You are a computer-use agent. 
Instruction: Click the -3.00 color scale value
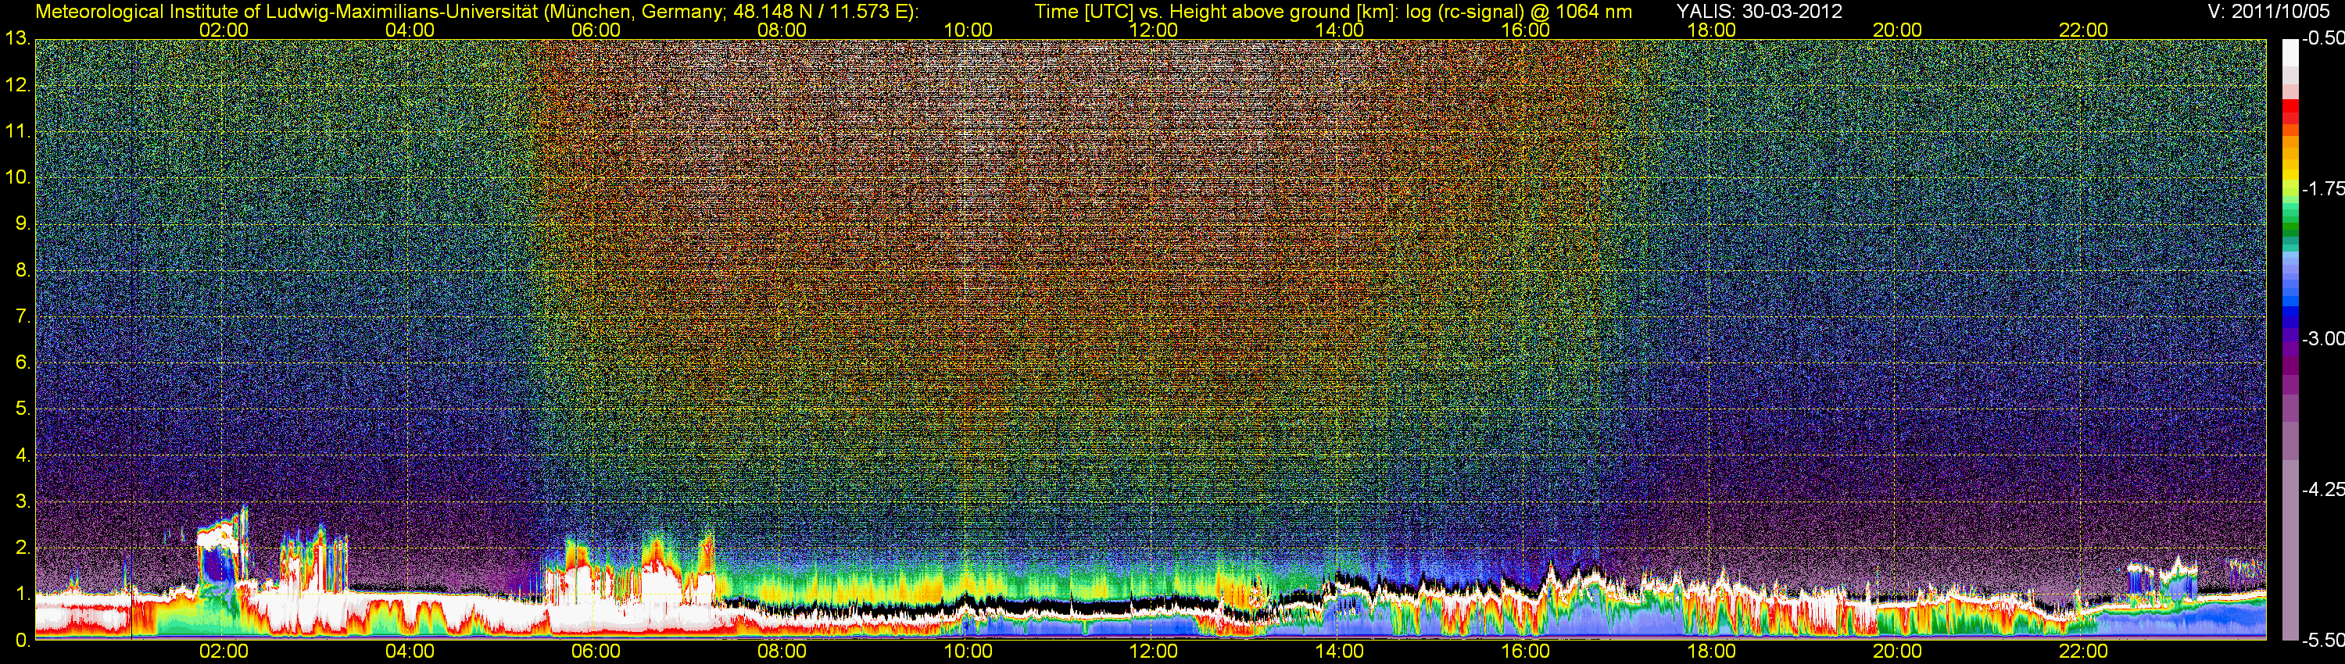(2322, 338)
